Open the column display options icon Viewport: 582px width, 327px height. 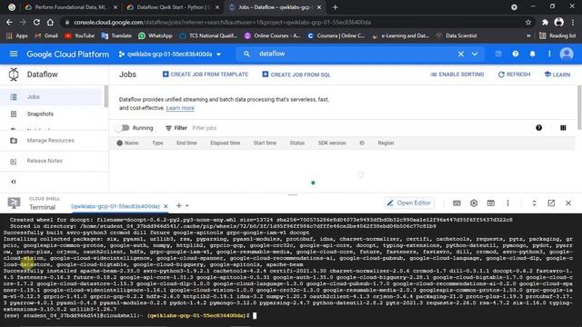coord(563,128)
